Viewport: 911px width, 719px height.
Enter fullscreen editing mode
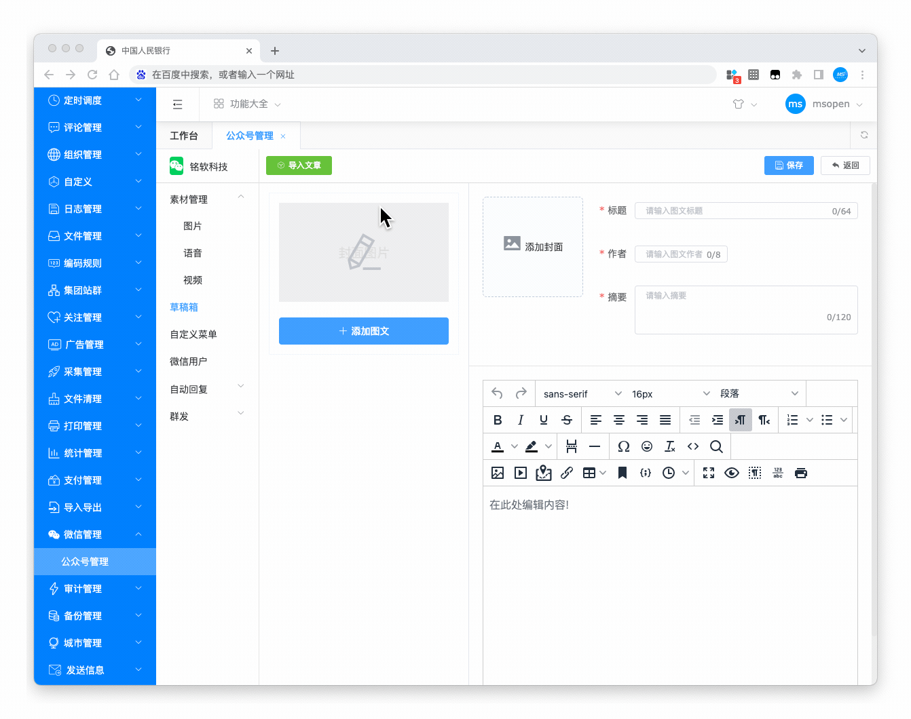[709, 473]
